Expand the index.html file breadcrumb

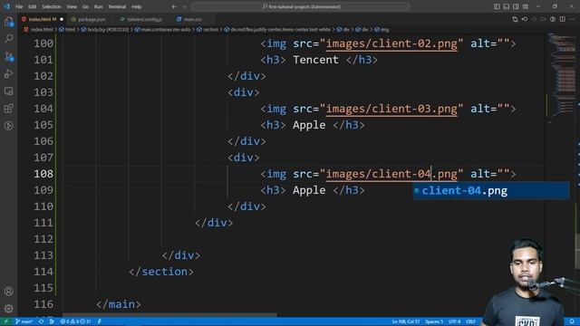tap(38, 30)
